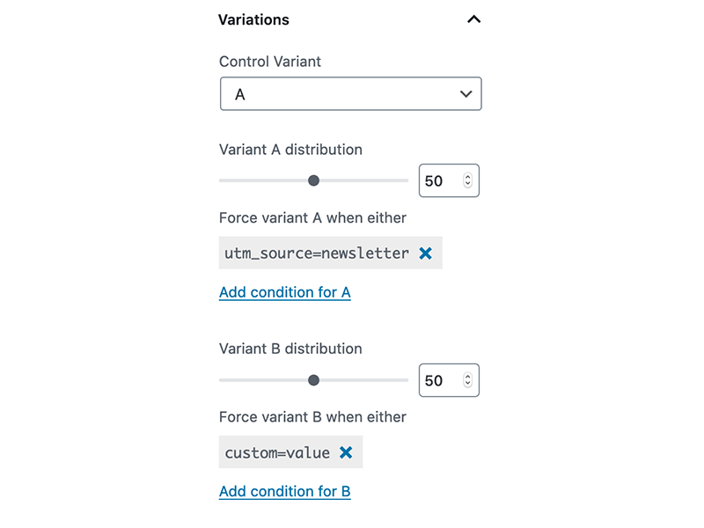
Task: Click Add condition for B link
Action: click(x=284, y=491)
